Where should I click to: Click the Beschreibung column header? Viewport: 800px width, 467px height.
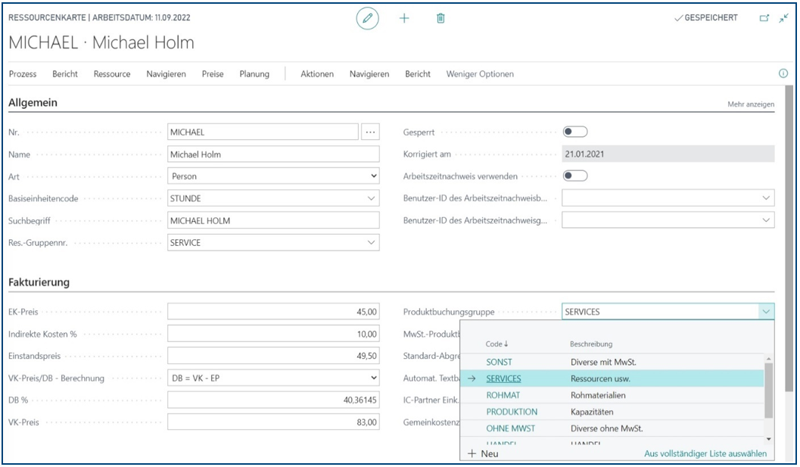(x=591, y=344)
